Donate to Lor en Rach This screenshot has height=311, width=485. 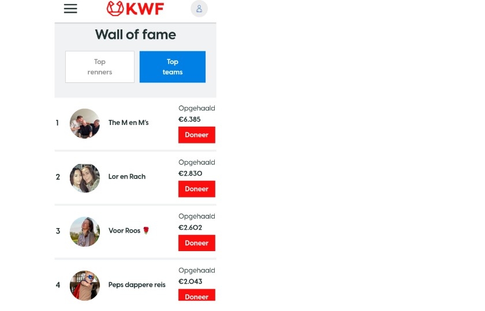tap(197, 189)
